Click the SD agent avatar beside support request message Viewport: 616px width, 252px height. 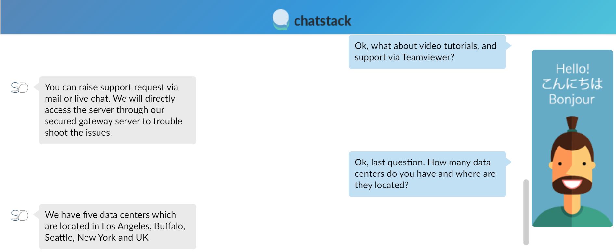(20, 88)
